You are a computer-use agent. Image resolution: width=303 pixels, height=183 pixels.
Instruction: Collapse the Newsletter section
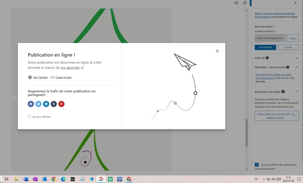click(x=296, y=67)
